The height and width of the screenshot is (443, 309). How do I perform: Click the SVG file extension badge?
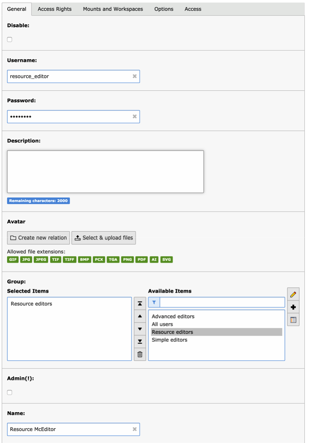pyautogui.click(x=166, y=259)
